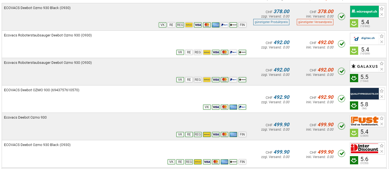Toggle the favorite star for the Galaxus offer
The image size is (389, 169).
click(x=382, y=64)
